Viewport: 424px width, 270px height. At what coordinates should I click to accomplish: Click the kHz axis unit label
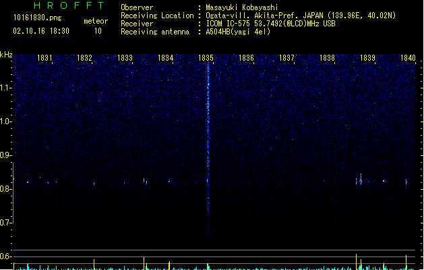6,55
